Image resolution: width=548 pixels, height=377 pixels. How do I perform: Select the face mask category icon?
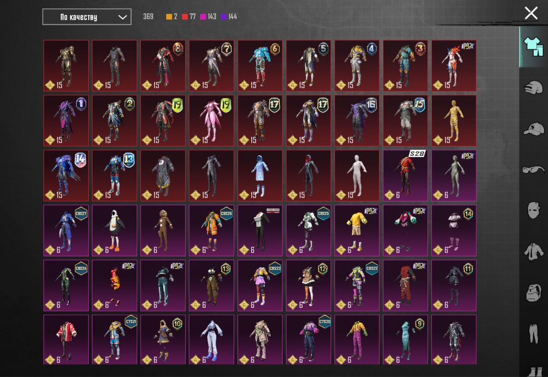click(533, 210)
